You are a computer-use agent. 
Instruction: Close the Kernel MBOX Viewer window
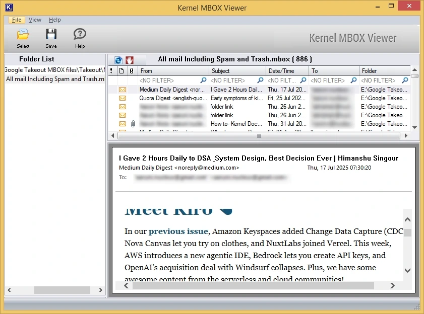coord(409,6)
